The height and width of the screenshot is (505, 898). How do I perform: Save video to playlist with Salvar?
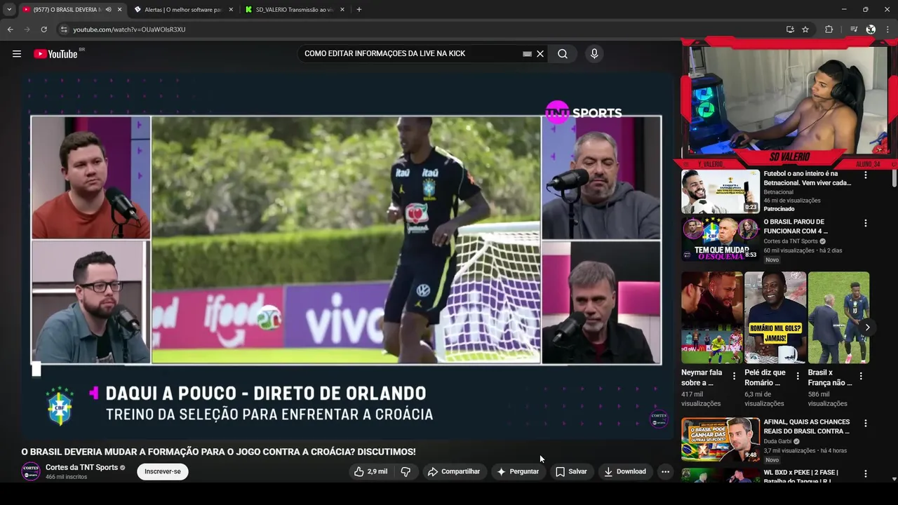coord(571,471)
